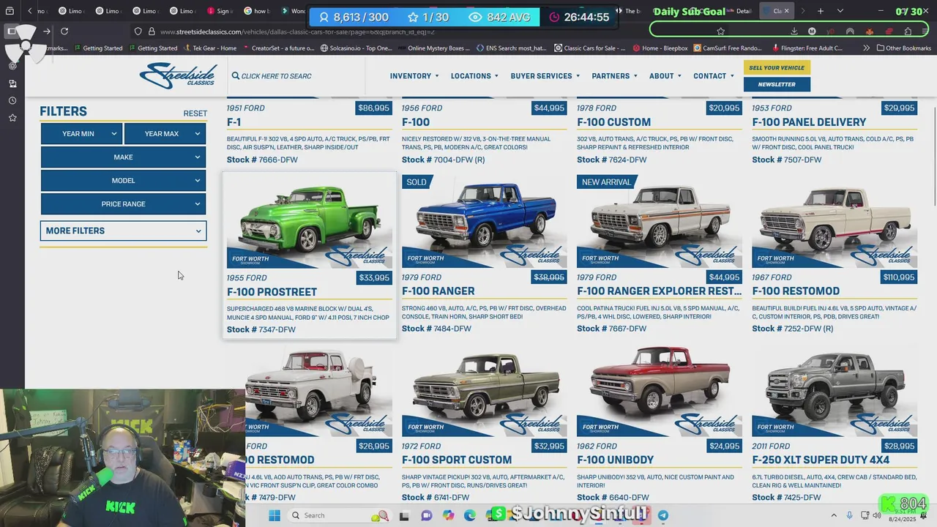
Task: Open the F-100 Sport Custom listing title
Action: click(457, 460)
